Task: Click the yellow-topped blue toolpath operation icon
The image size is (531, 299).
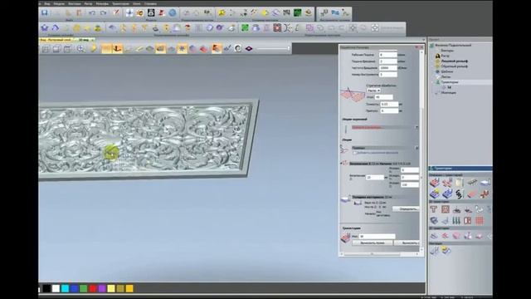Action: (435, 194)
